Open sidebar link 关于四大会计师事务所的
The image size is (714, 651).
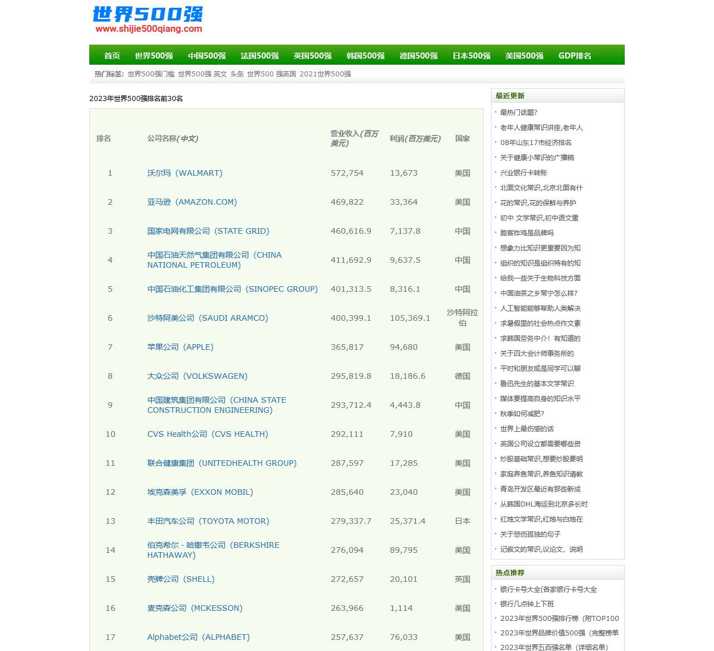(537, 353)
